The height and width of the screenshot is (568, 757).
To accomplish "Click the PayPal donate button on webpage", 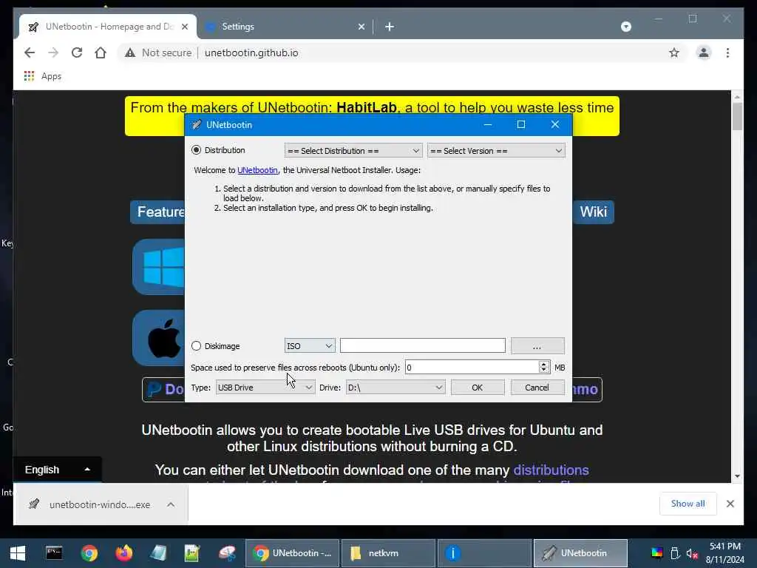I will tap(164, 389).
